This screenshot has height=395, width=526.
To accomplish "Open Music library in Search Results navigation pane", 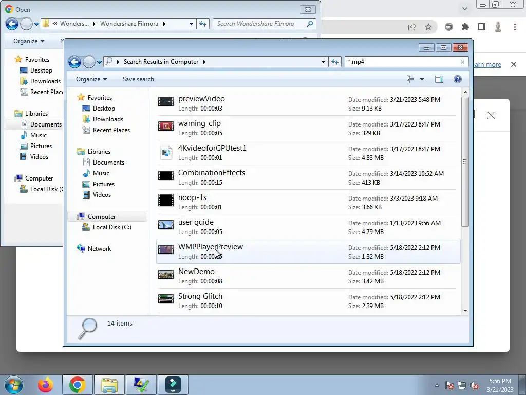I will point(101,173).
